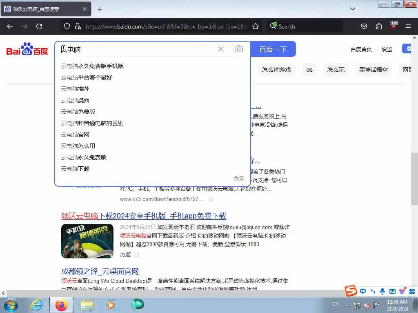Click the vertical scrollbar thumb
Viewport: 418px width, 313px height.
click(x=414, y=179)
